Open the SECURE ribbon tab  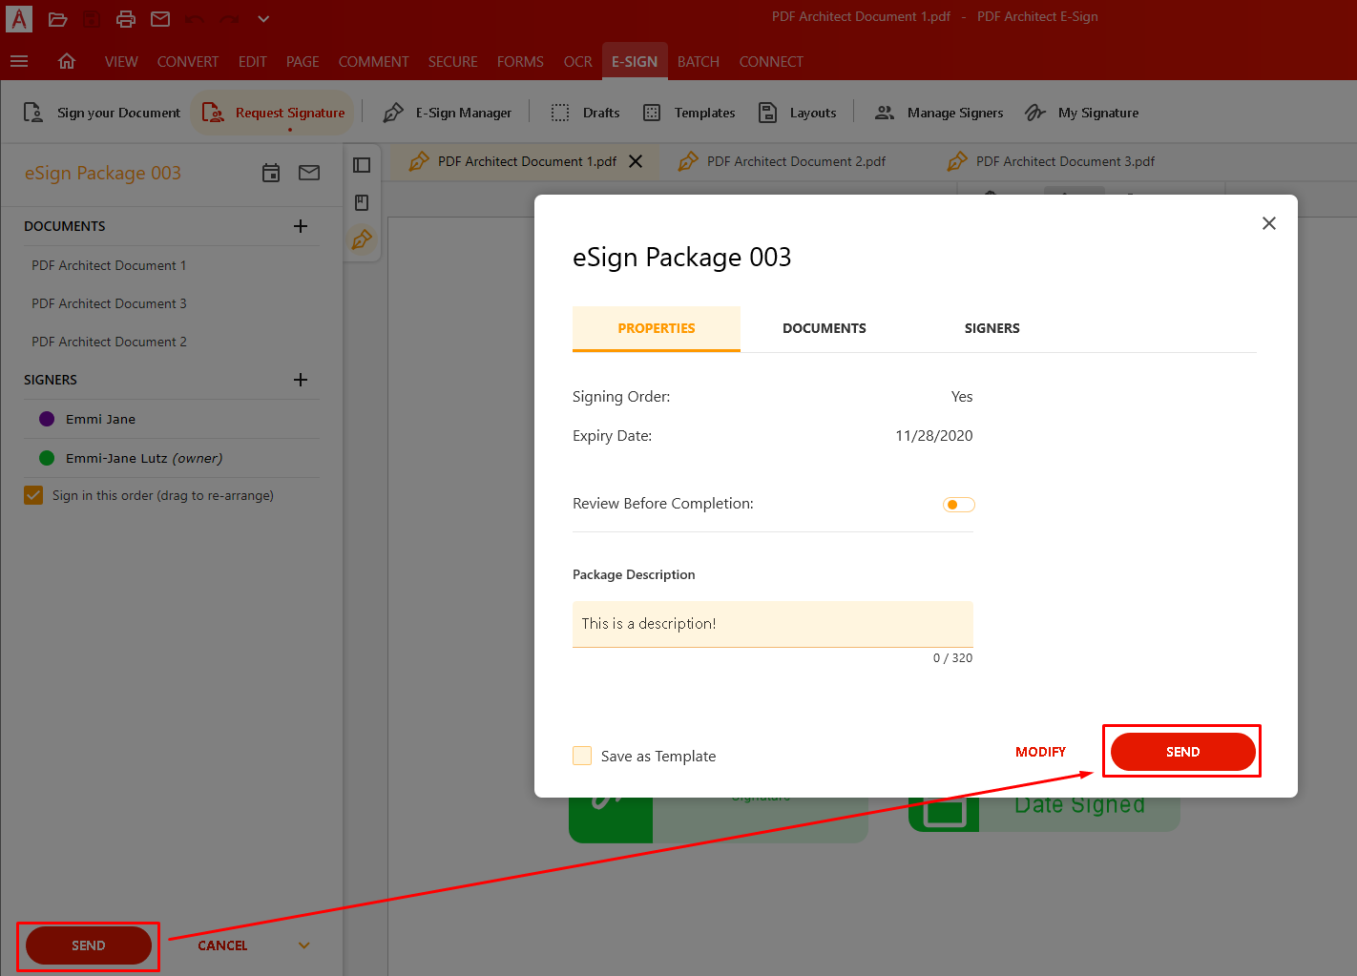point(452,61)
